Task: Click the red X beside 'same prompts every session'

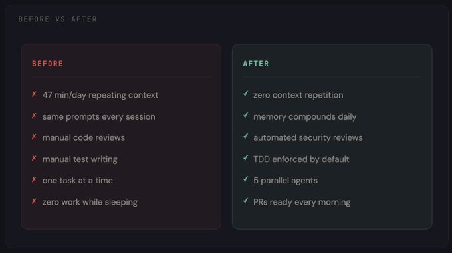Action: point(34,116)
